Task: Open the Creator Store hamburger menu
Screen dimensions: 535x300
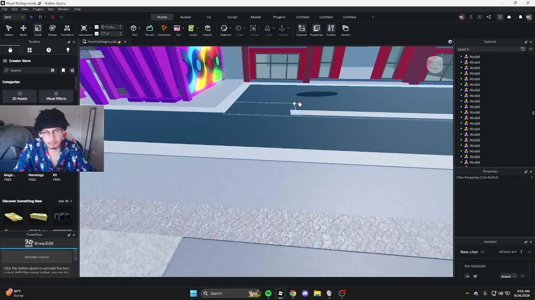Action: pos(5,61)
